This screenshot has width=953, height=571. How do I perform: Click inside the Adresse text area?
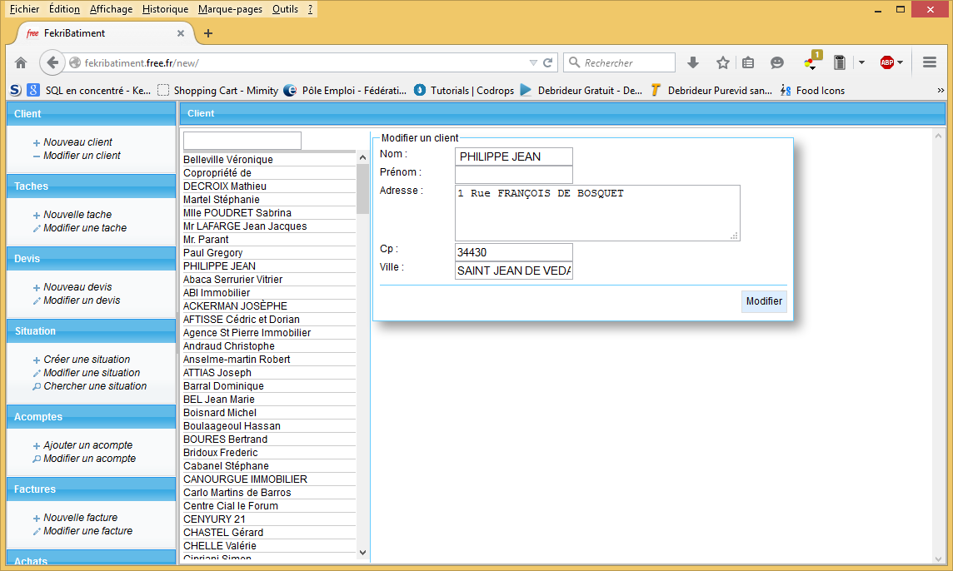[x=597, y=213]
